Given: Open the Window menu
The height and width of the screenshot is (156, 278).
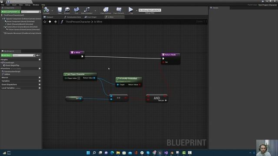Looking at the screenshot, I should [x=36, y=5].
